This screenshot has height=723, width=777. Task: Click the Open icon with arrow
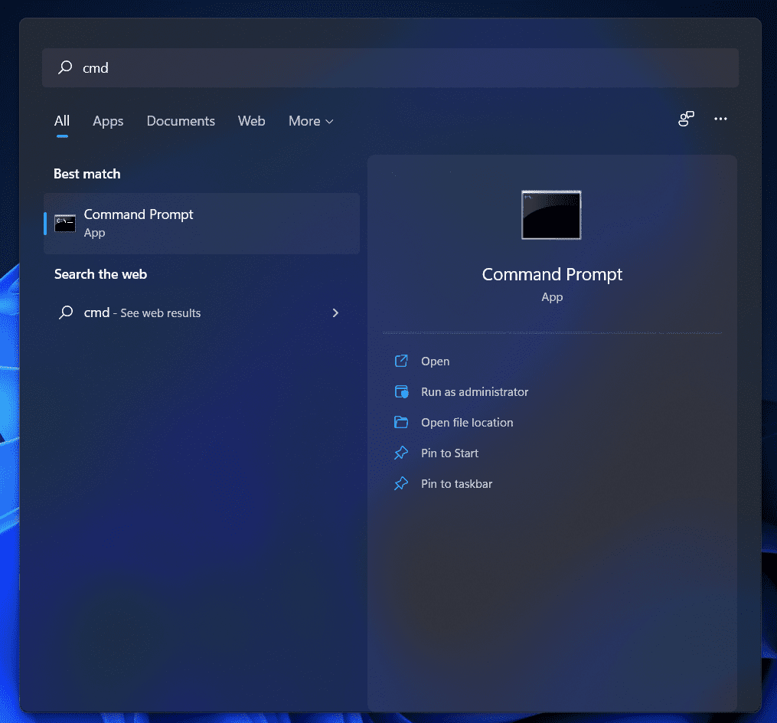401,361
